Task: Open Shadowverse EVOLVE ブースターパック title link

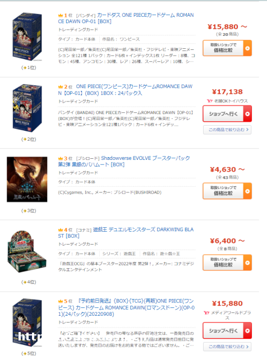Action: [x=124, y=161]
